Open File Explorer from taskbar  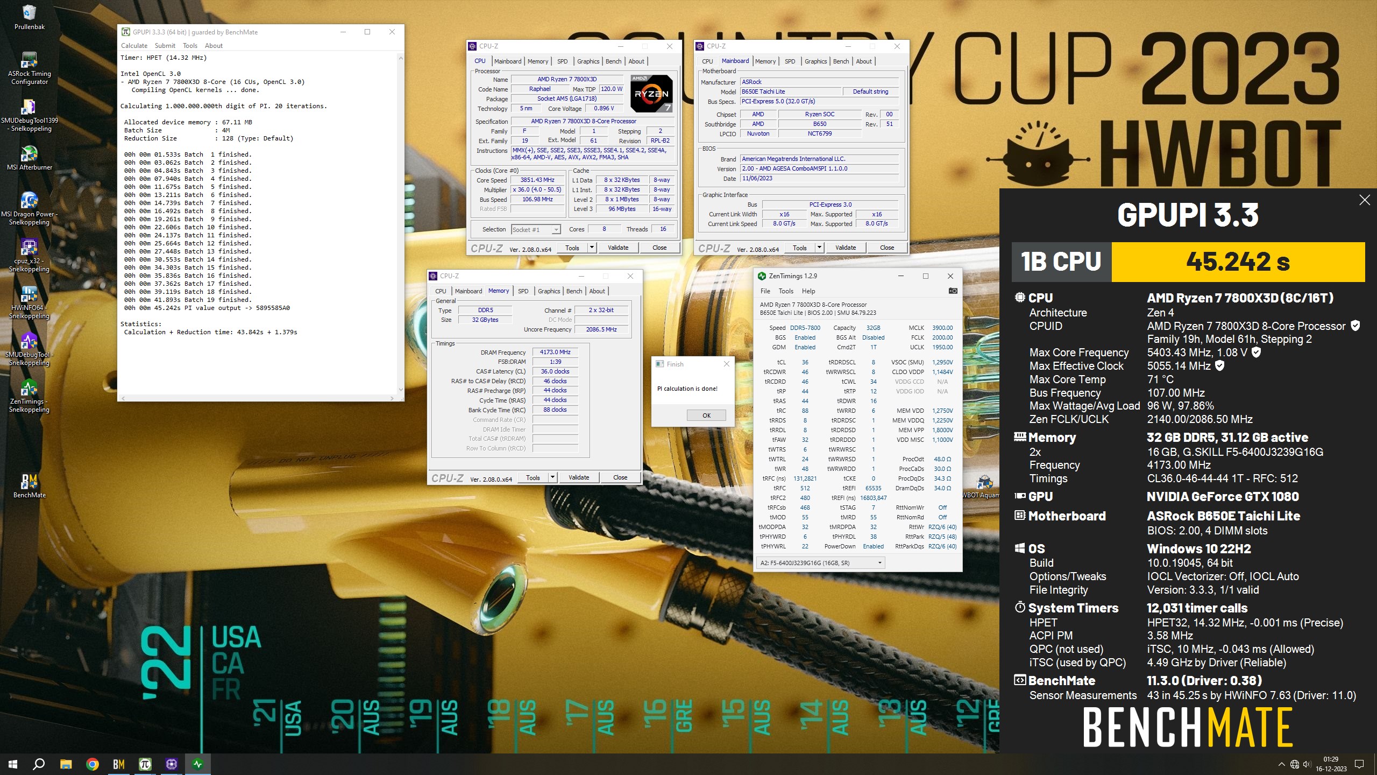click(66, 764)
